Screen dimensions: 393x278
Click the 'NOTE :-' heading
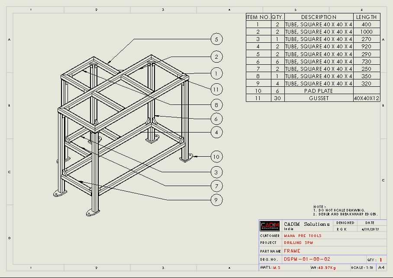coord(319,207)
